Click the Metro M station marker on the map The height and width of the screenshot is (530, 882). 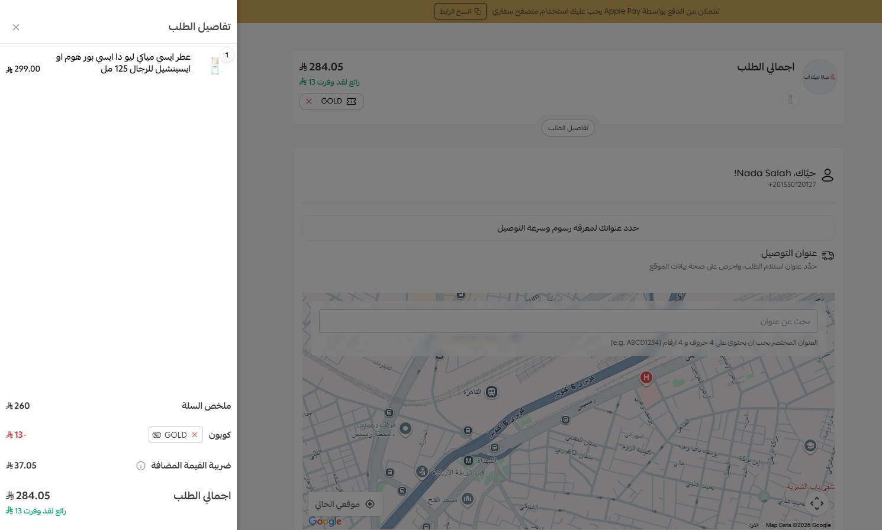click(468, 460)
